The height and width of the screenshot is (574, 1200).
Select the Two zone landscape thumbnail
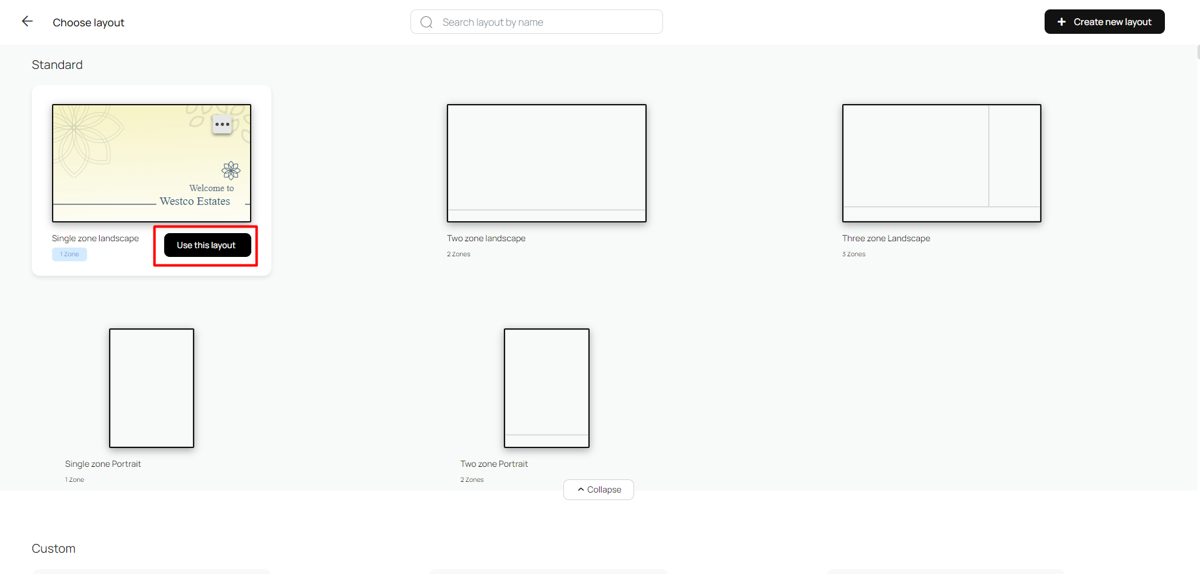pyautogui.click(x=546, y=163)
